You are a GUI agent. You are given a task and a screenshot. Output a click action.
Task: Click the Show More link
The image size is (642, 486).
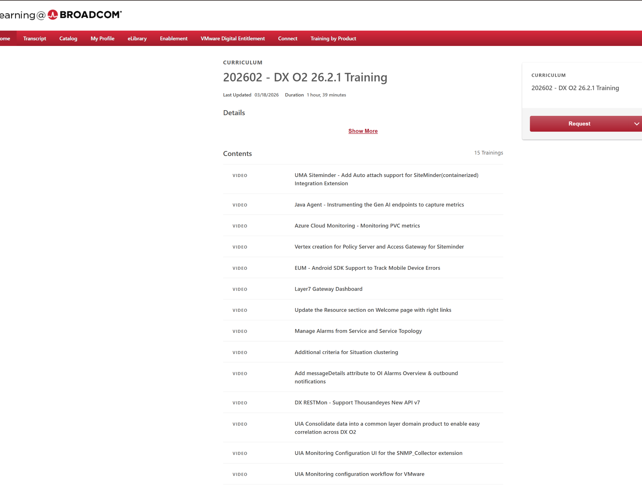point(363,131)
